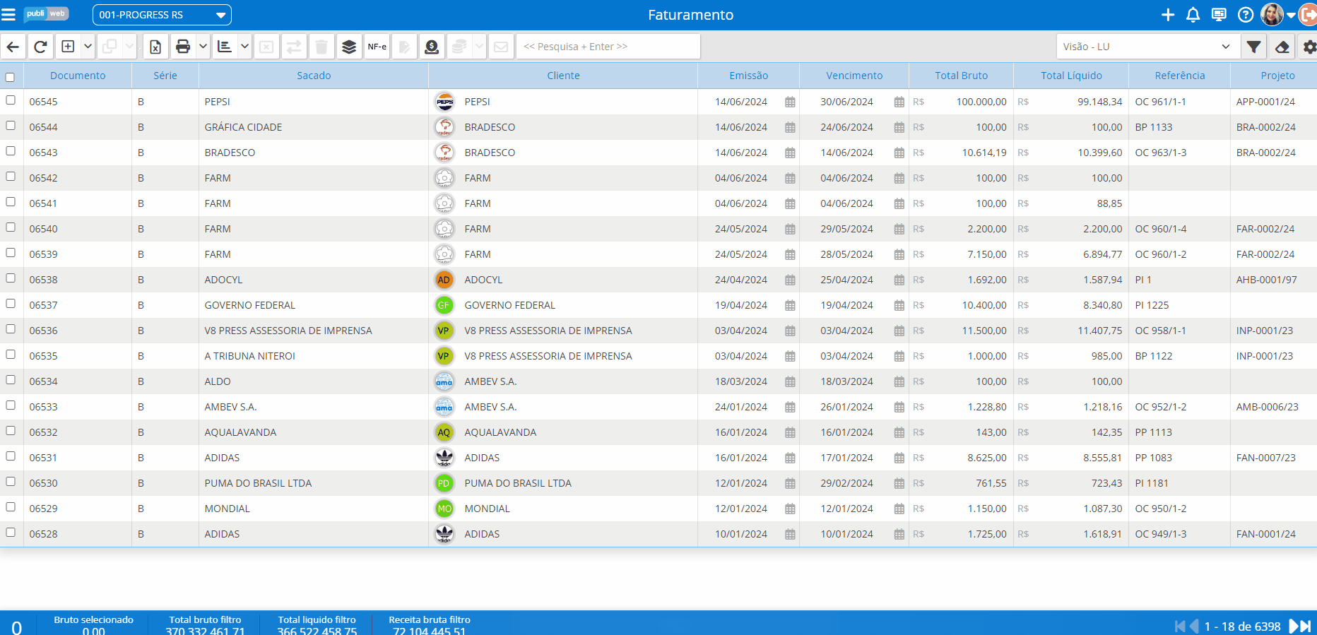Check the row for document 06545
Screen dimensions: 1317x635
[11, 100]
